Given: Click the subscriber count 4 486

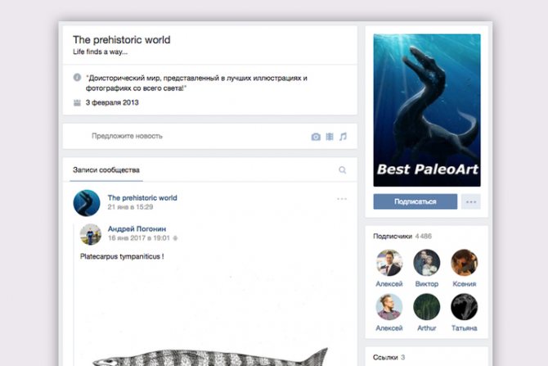Looking at the screenshot, I should click(x=424, y=236).
